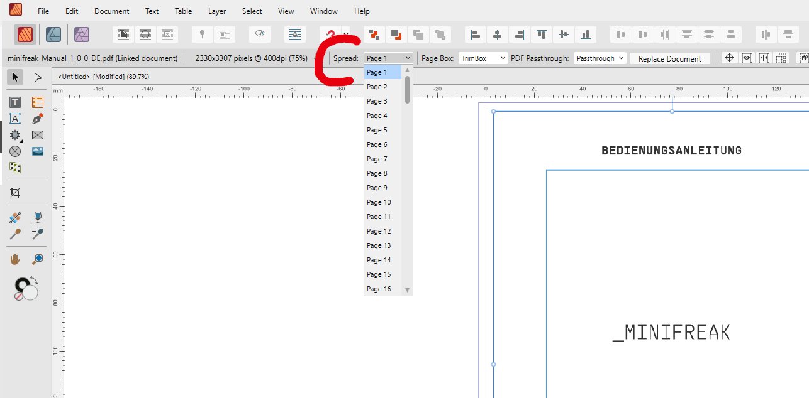Select the Table tool

[x=38, y=102]
